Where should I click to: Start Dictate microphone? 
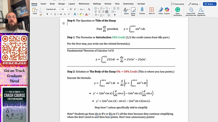coord(142,11)
